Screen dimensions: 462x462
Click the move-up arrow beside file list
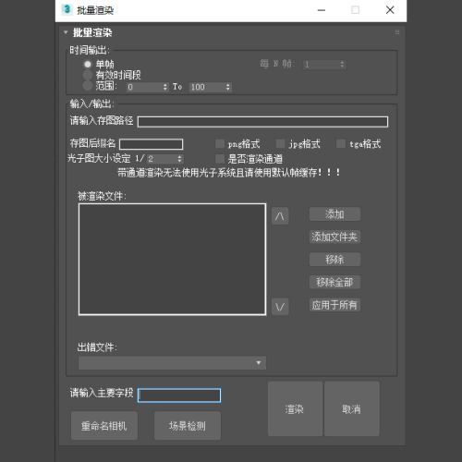point(280,216)
